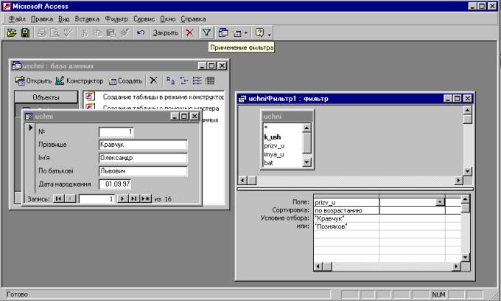The height and width of the screenshot is (301, 501).
Task: Open the Справка menu
Action: point(193,19)
